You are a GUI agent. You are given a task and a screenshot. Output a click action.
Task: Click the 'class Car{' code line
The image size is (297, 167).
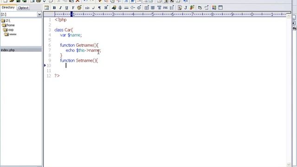click(x=64, y=30)
